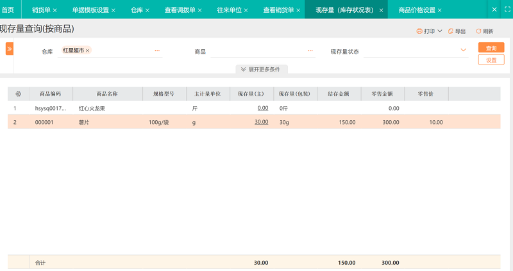Open the 现存量状态 dropdown

click(463, 50)
